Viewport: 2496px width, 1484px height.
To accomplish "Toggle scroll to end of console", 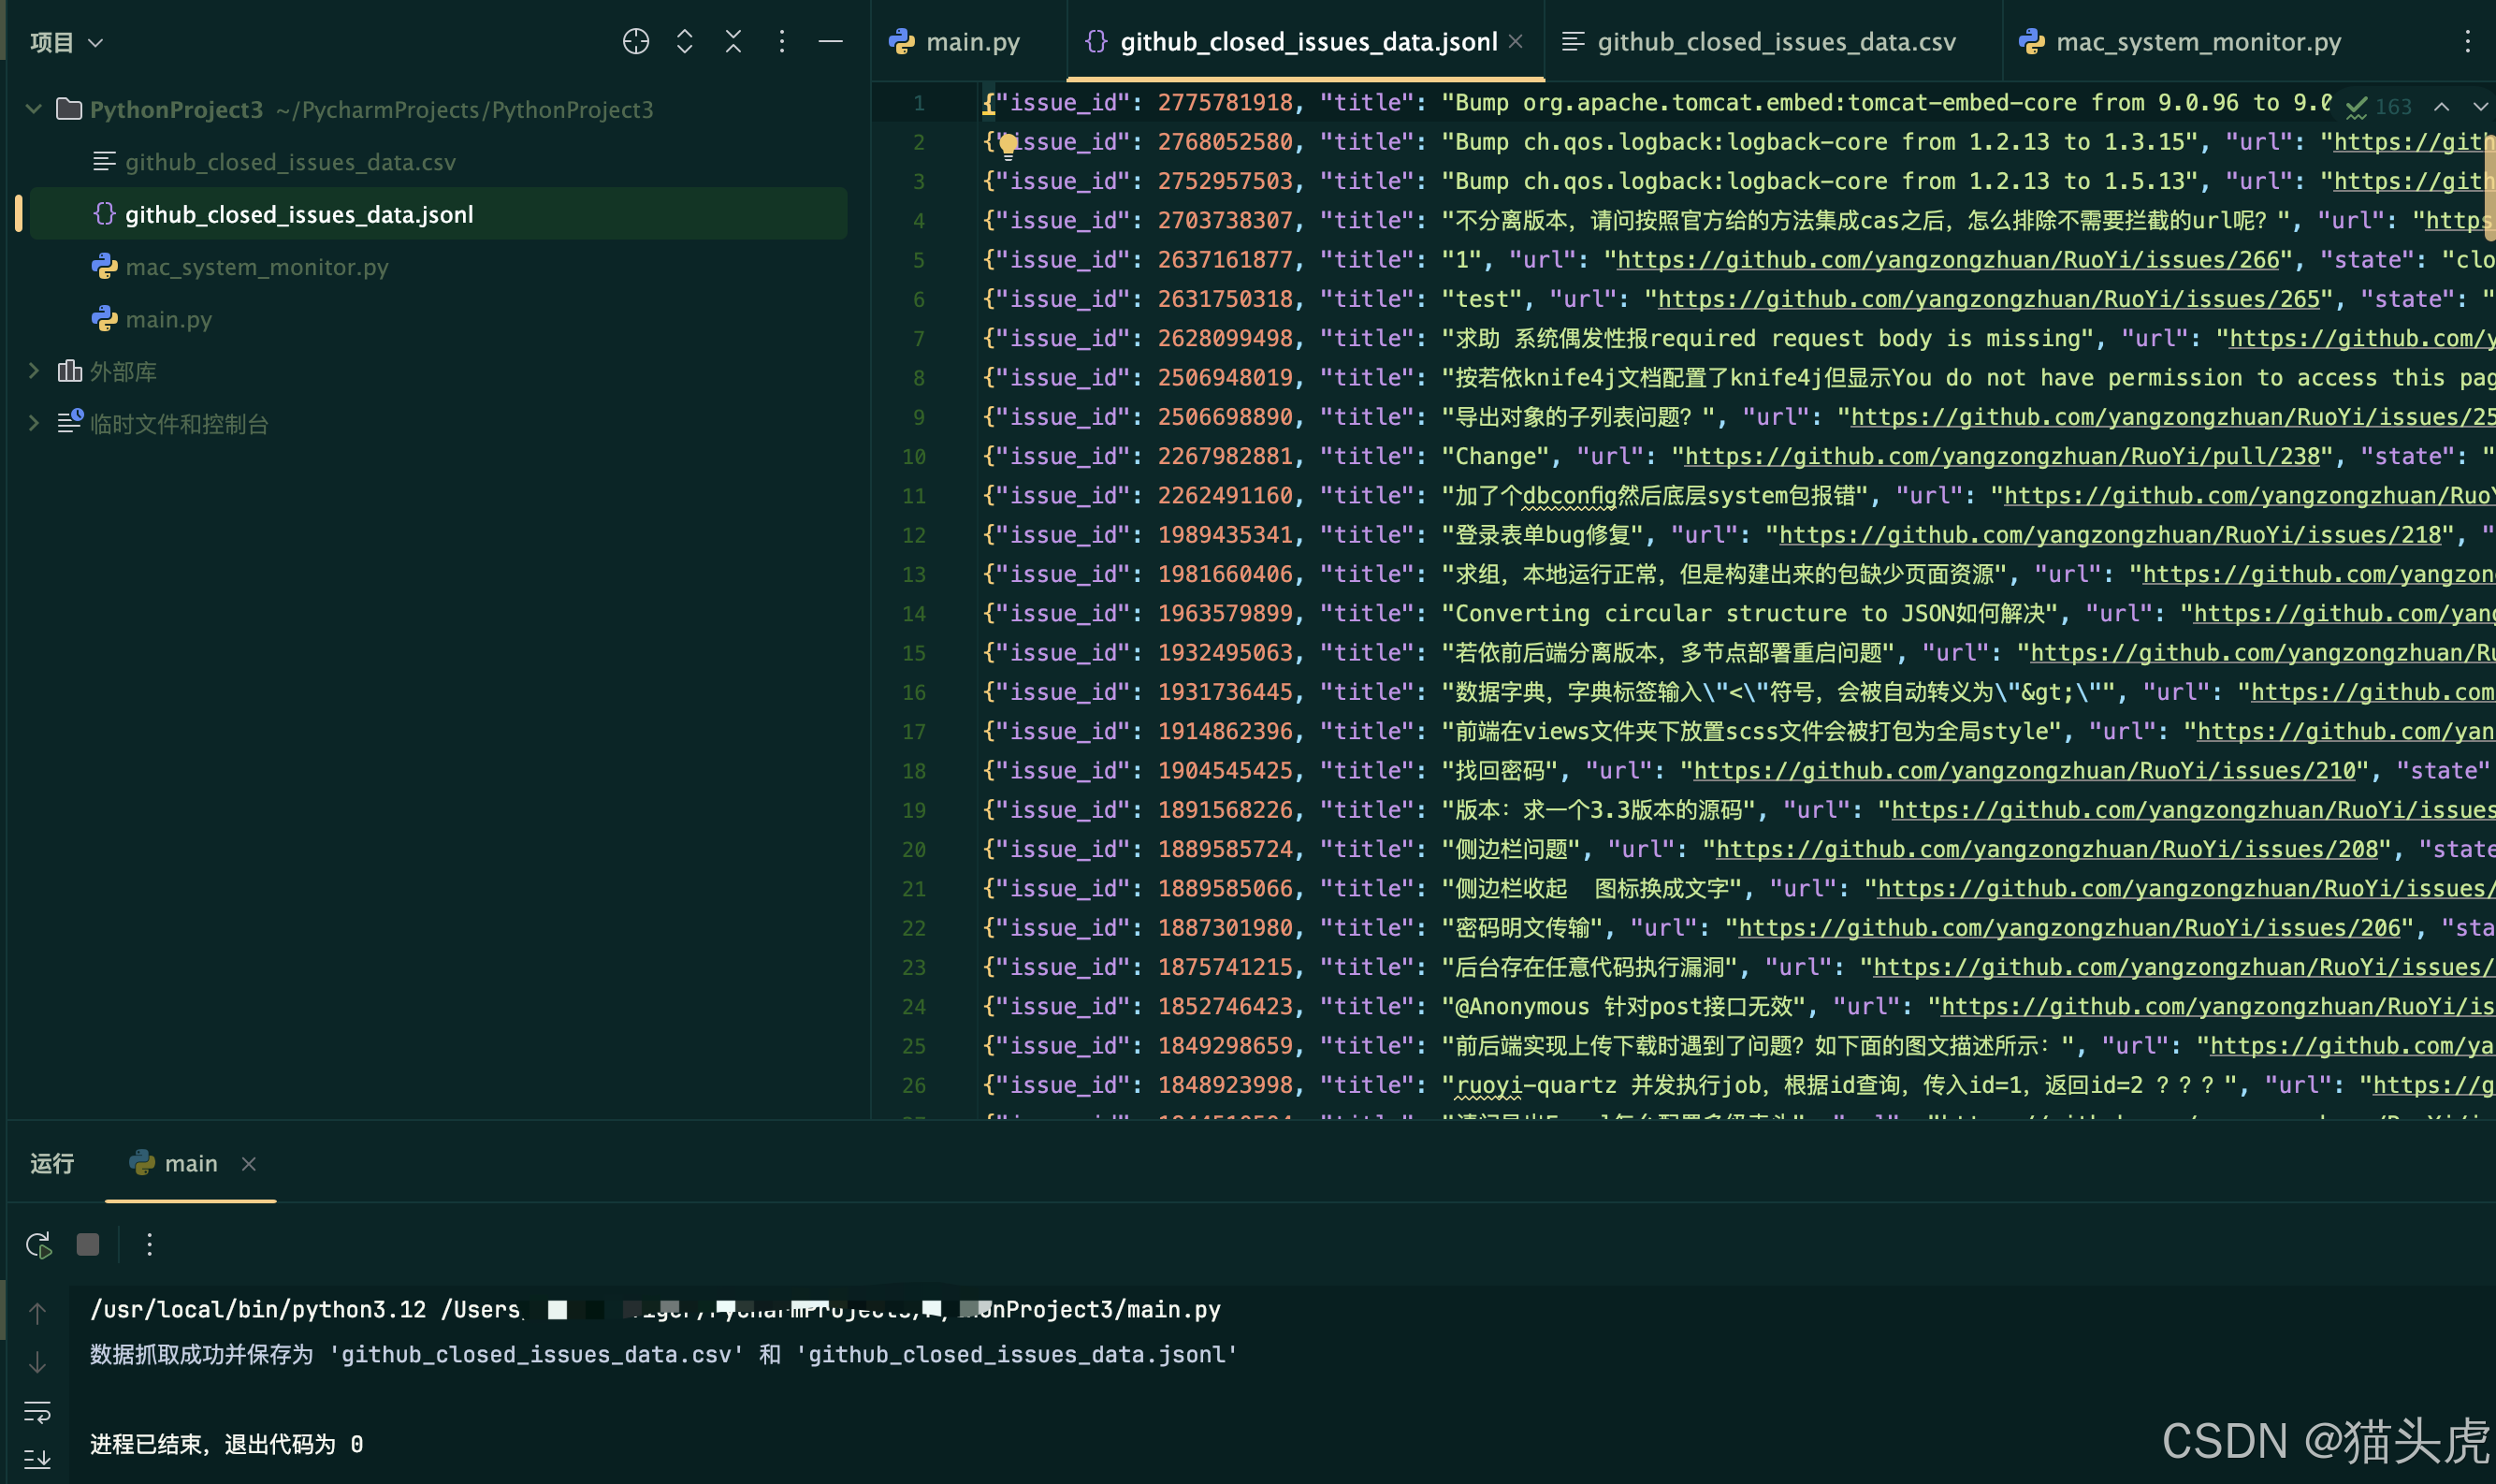I will [x=37, y=1460].
